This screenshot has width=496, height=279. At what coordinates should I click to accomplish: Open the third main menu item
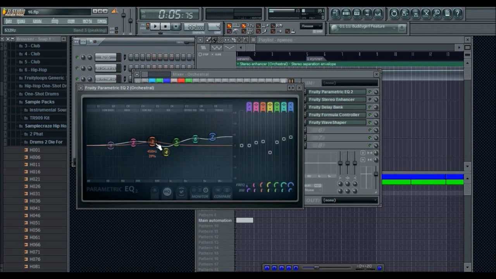37,21
